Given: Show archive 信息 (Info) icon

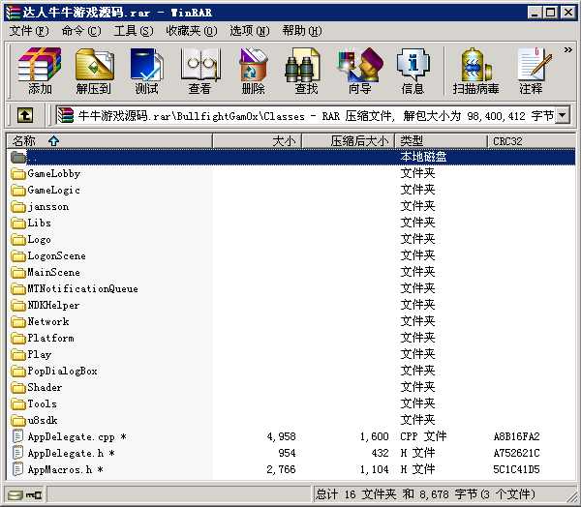Looking at the screenshot, I should pos(413,71).
